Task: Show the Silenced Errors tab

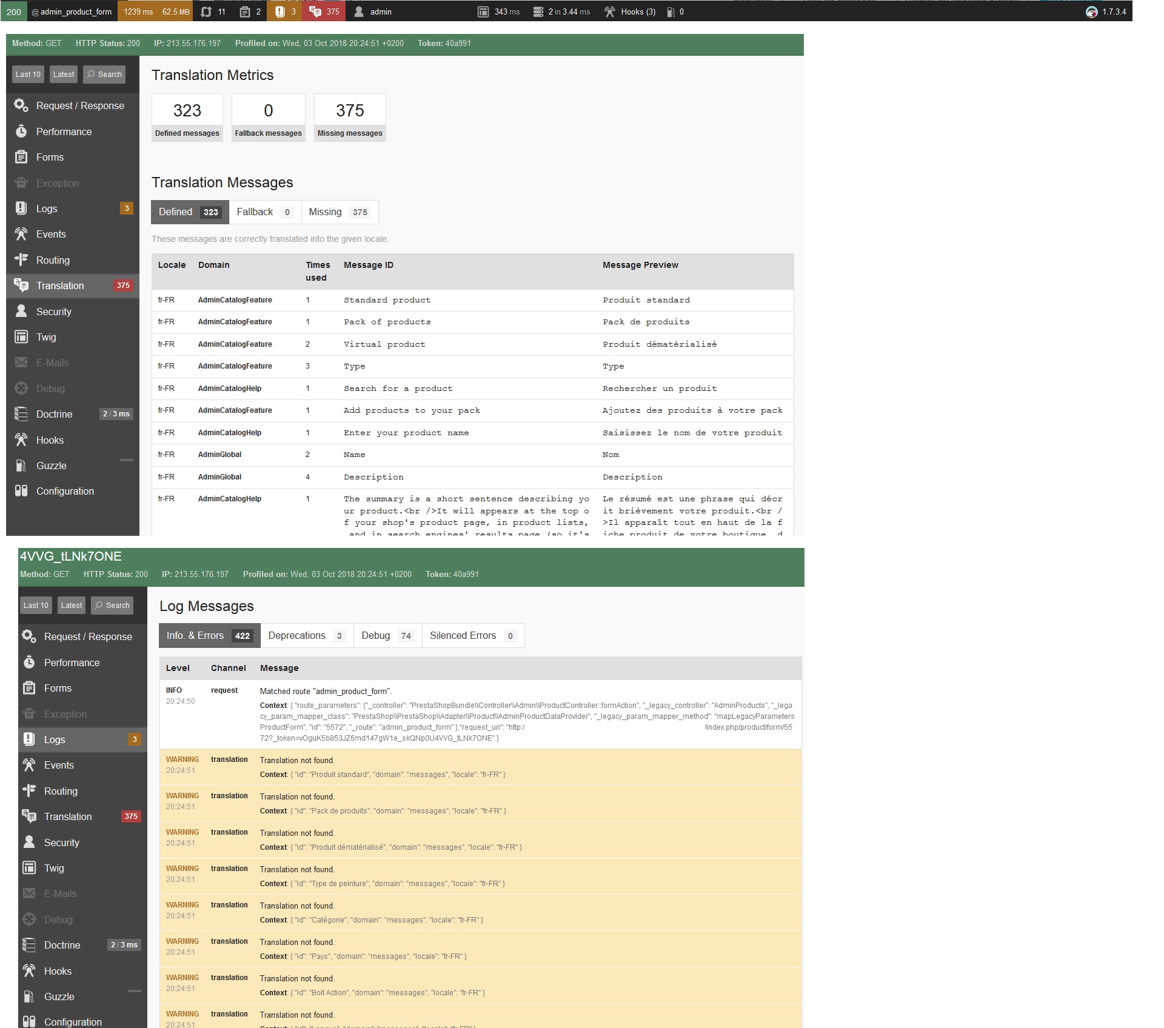Action: [x=473, y=636]
